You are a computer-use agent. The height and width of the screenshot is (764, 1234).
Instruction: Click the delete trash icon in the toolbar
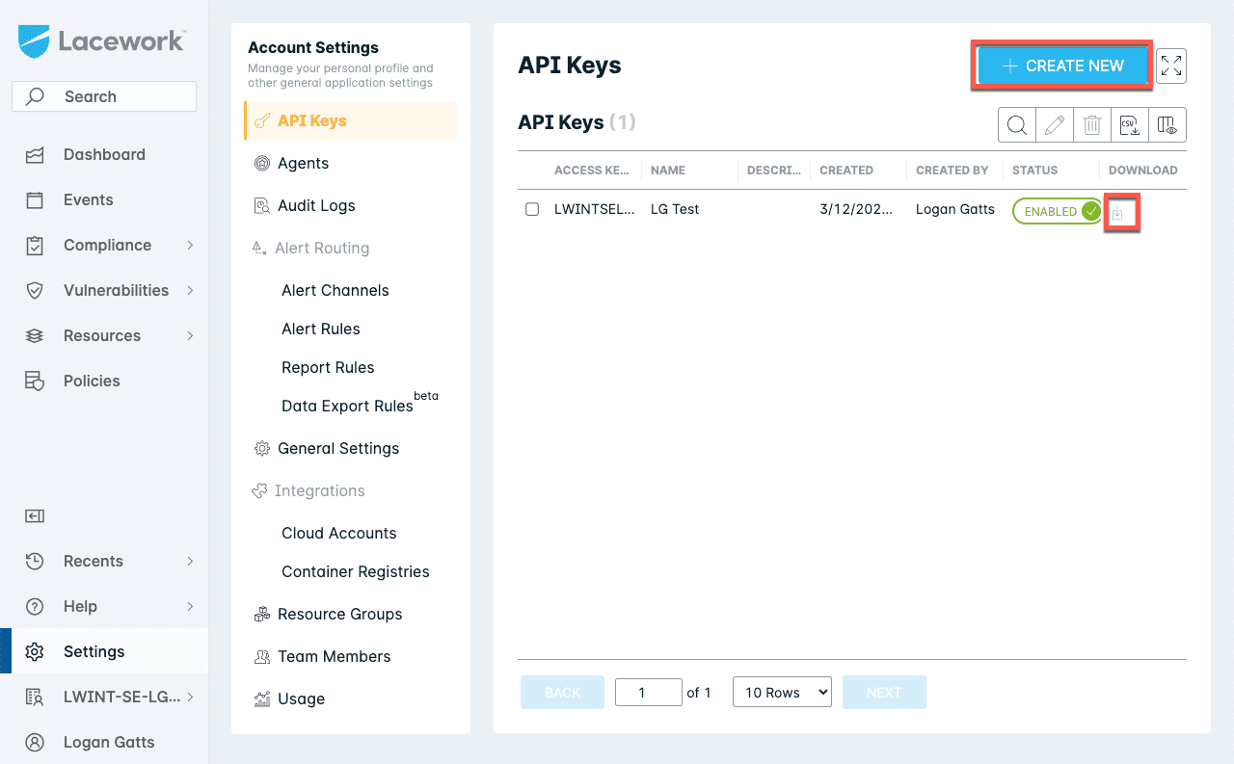pos(1091,124)
